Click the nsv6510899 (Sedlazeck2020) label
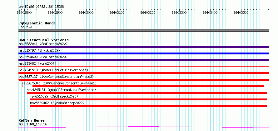Screen dimensions: 278x131 [x=54, y=96]
